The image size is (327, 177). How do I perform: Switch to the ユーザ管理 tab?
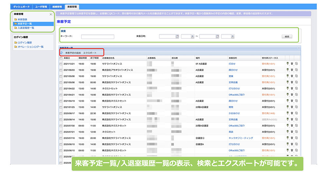click(x=41, y=7)
